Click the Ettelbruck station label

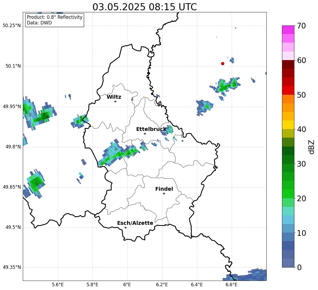pyautogui.click(x=151, y=129)
